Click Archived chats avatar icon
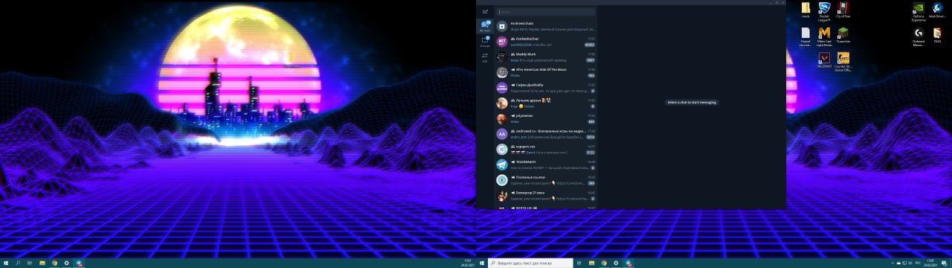This screenshot has width=952, height=268. [x=502, y=25]
